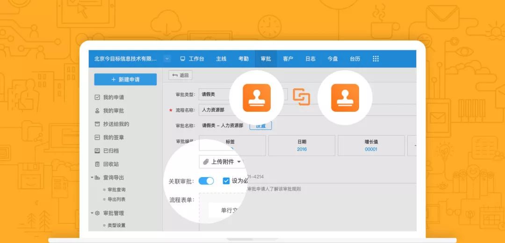Toggle the 关联审批 switch

click(x=206, y=181)
